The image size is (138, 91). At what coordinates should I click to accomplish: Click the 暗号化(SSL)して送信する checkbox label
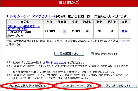point(106,54)
